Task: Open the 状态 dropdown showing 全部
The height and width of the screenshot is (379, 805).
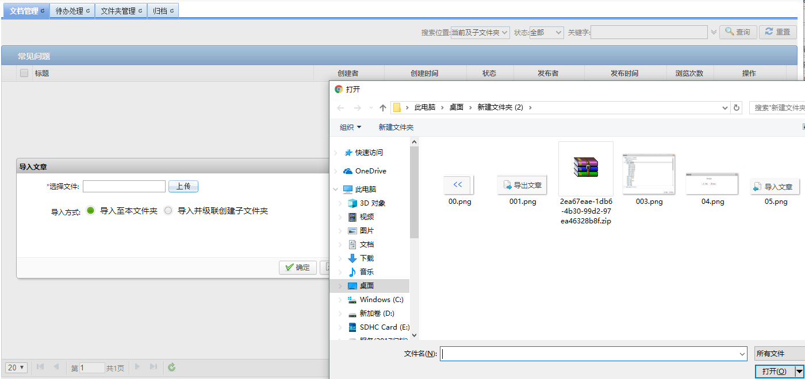Action: click(x=546, y=33)
